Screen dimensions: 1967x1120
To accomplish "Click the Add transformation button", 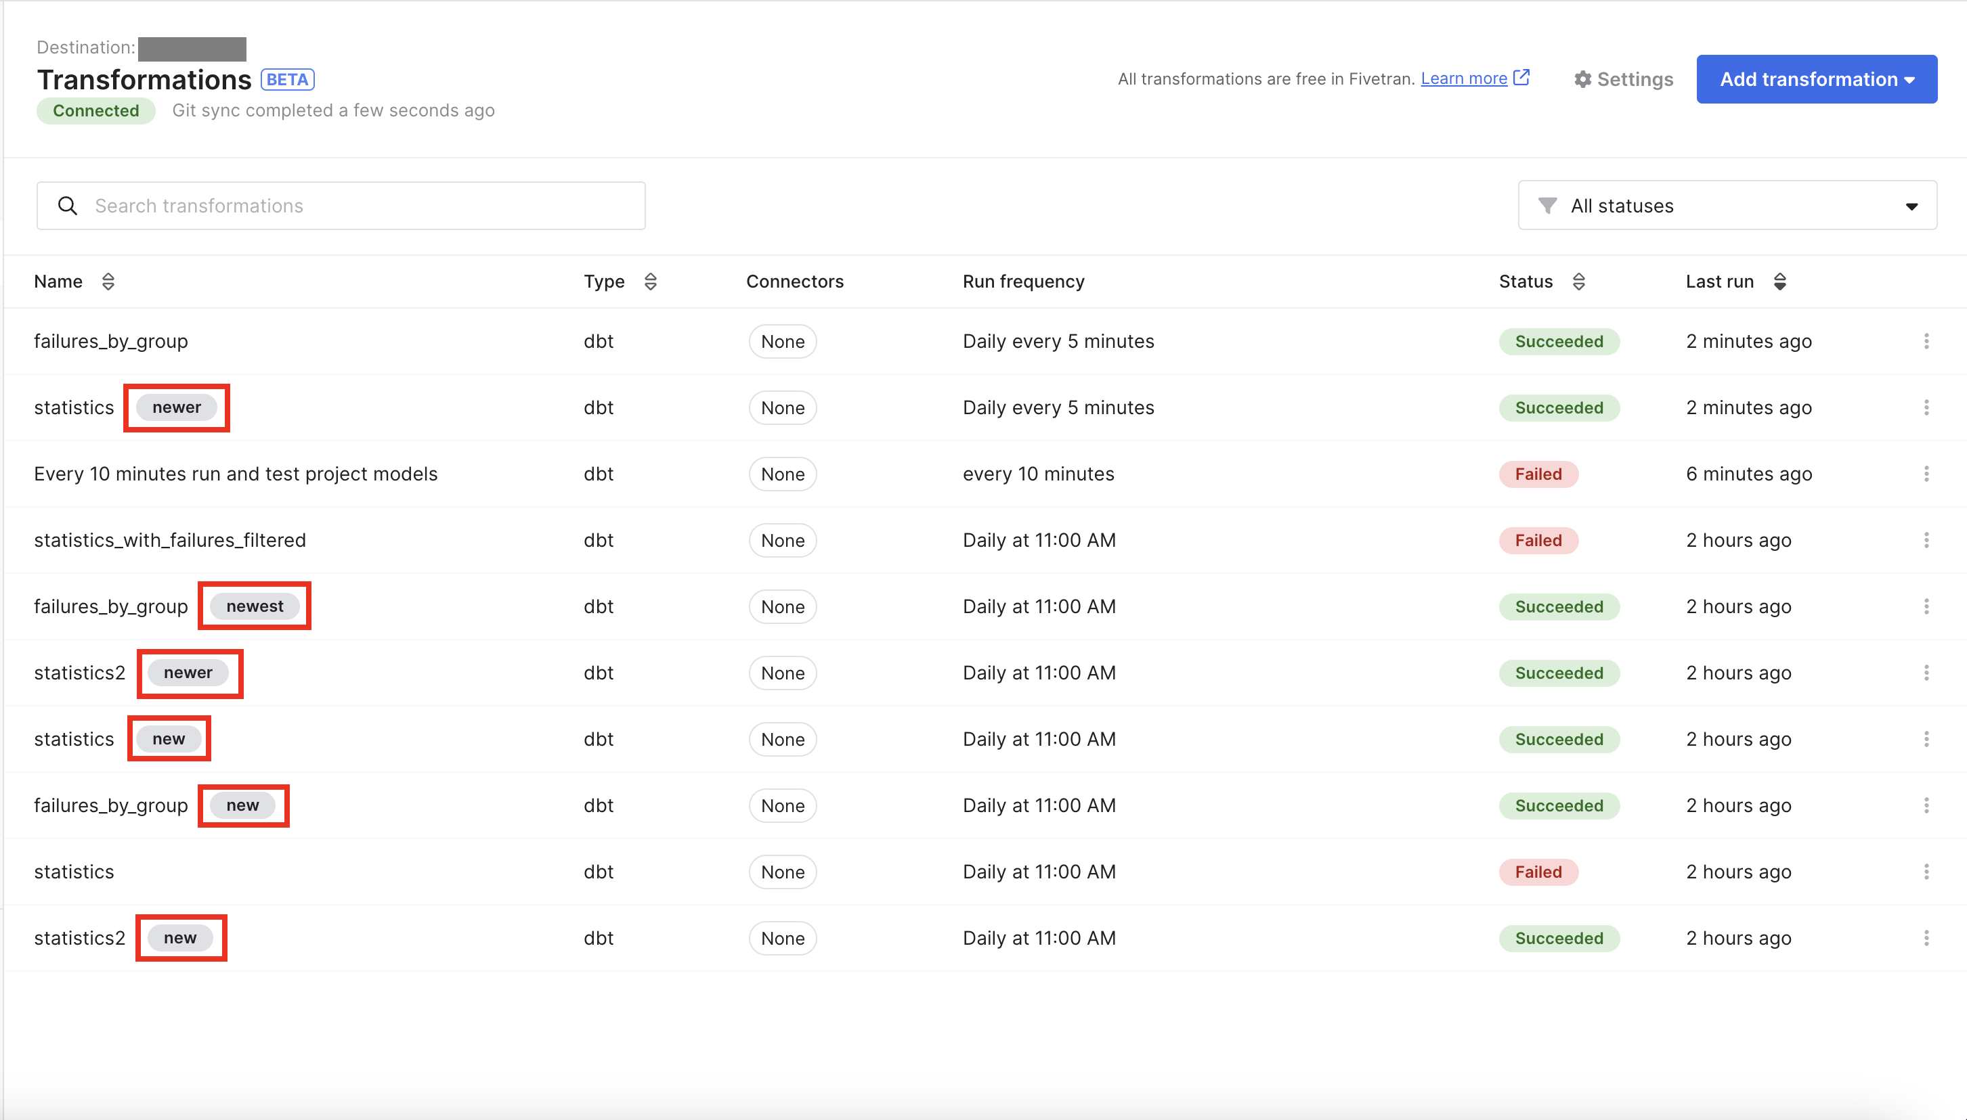I will coord(1815,79).
